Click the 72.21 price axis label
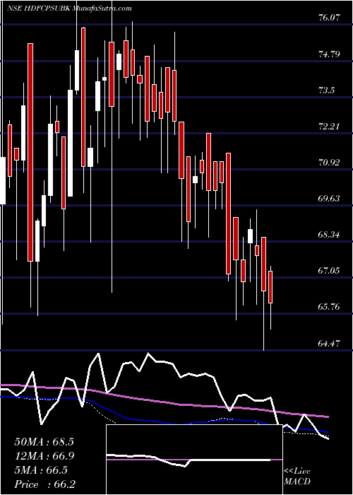This screenshot has width=353, height=495. coord(329,127)
